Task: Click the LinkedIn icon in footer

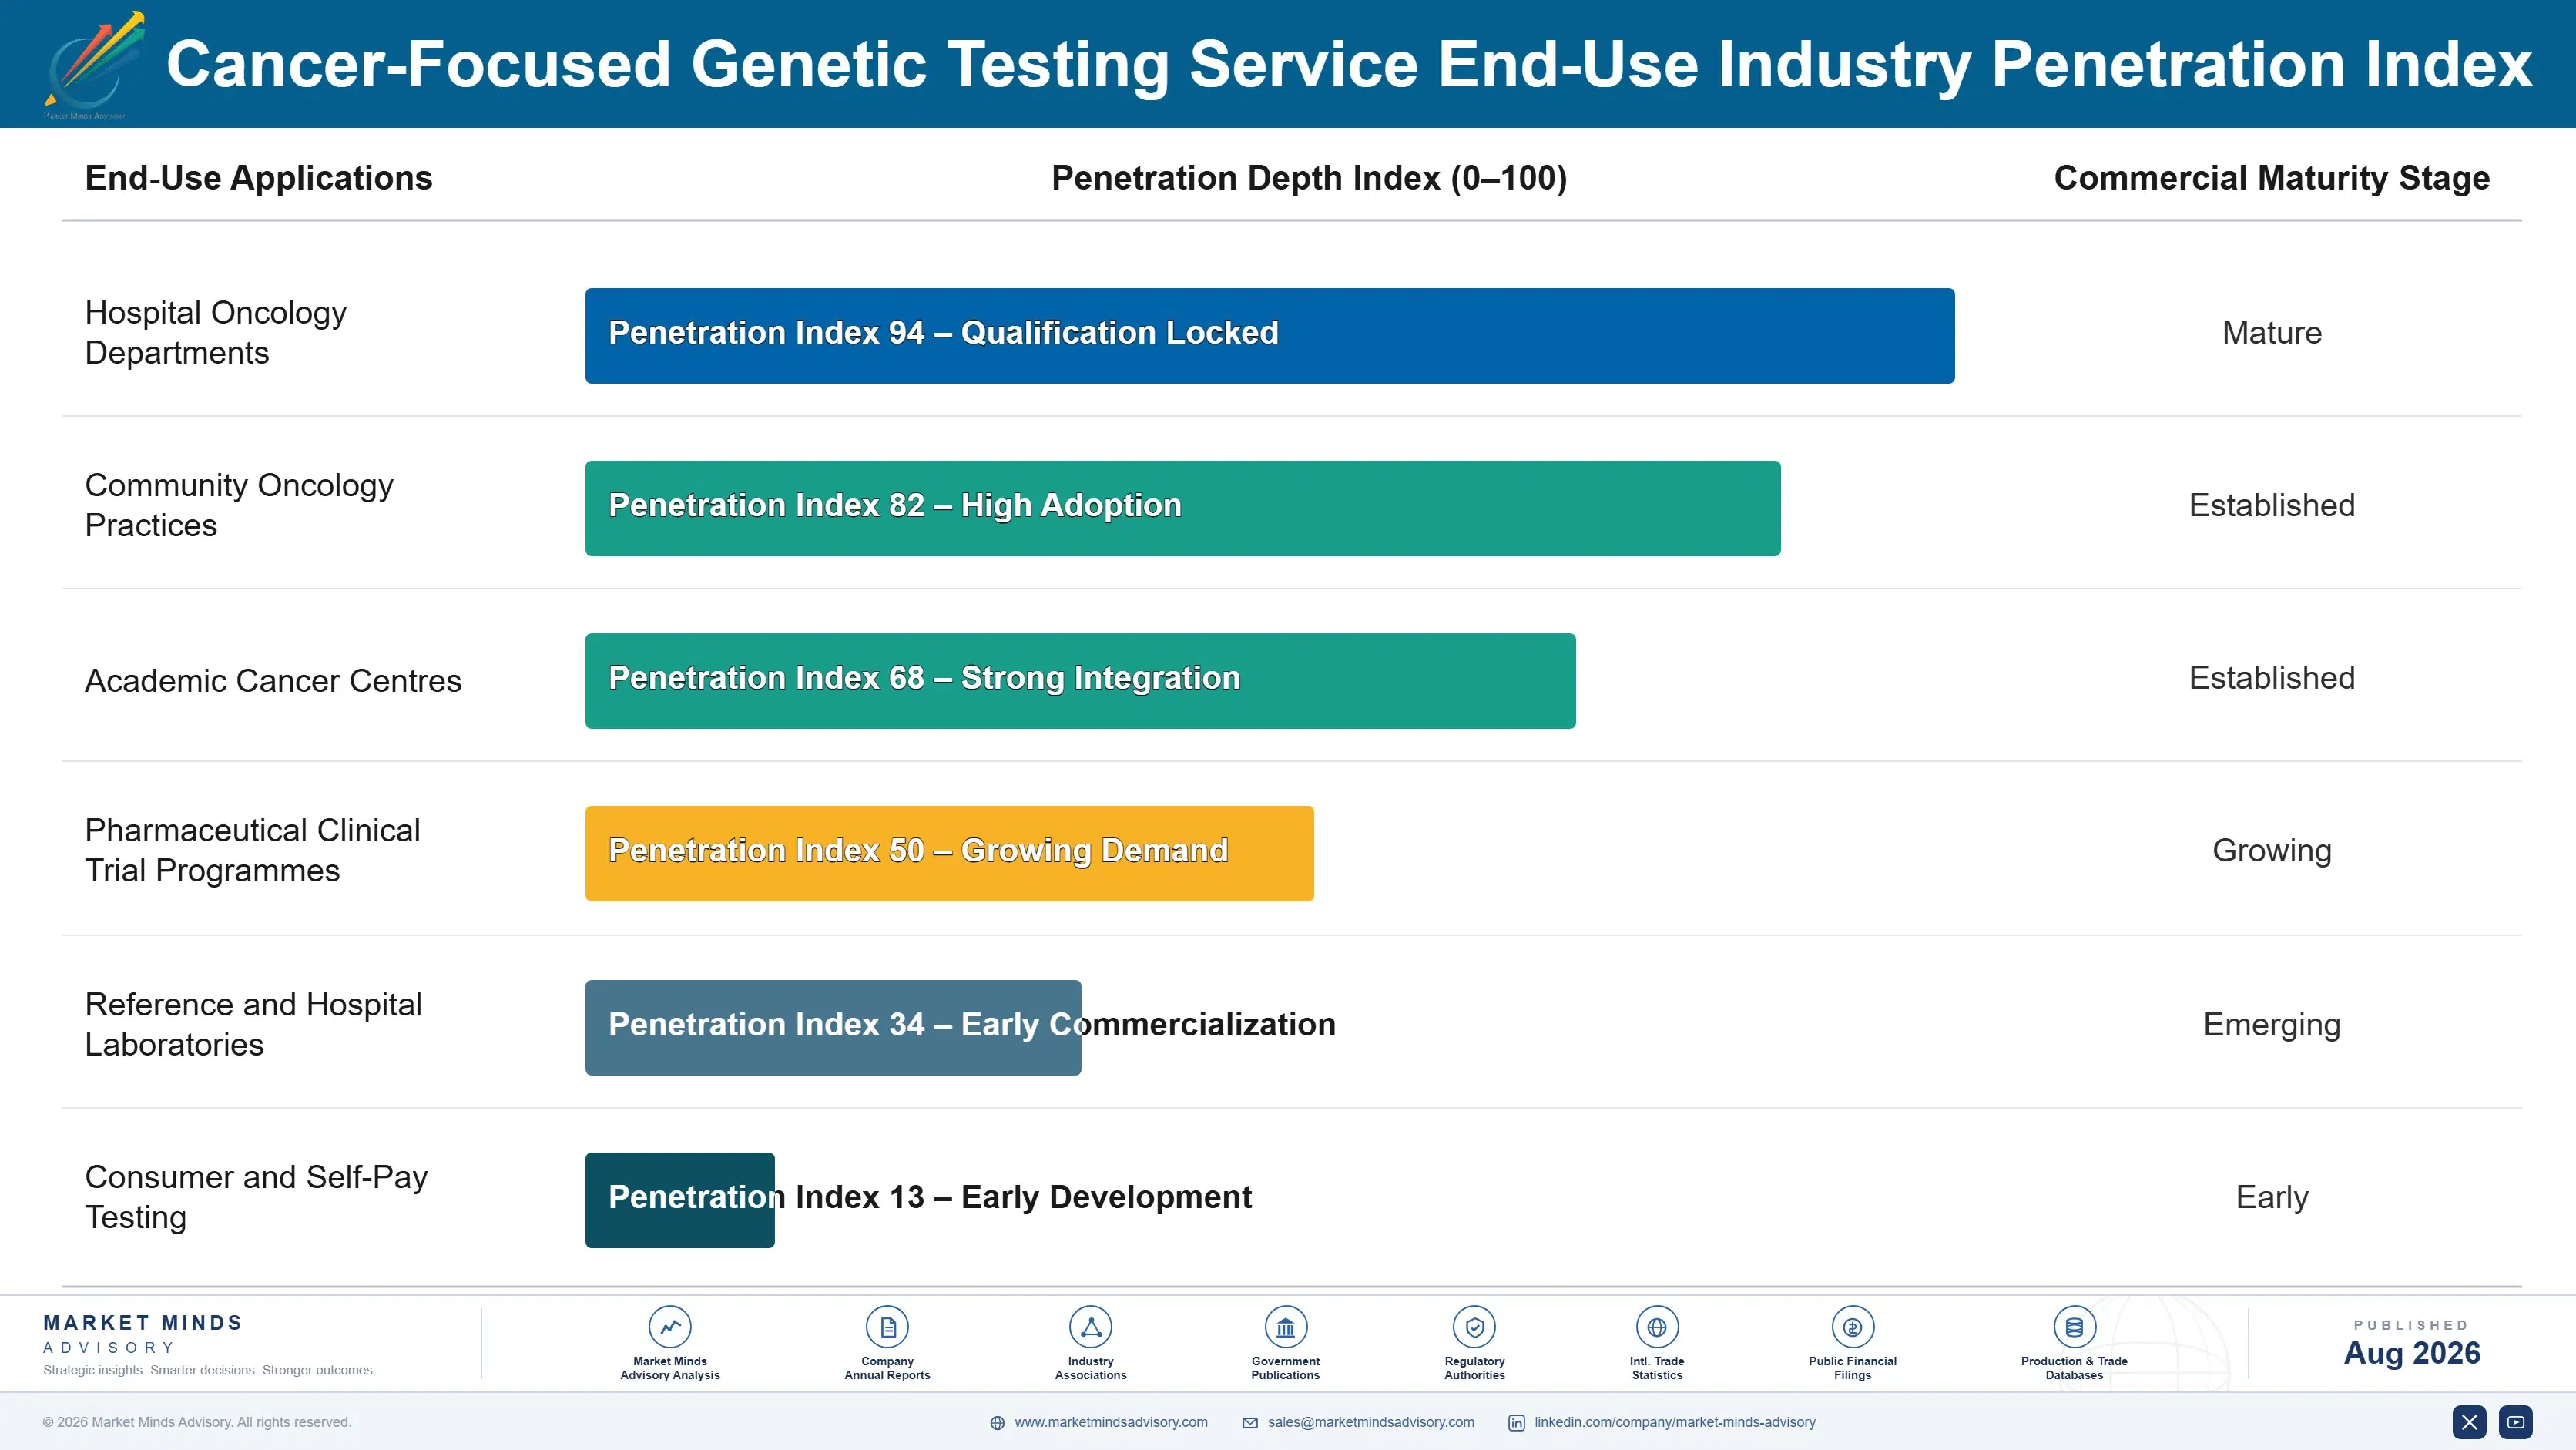Action: coord(1517,1423)
